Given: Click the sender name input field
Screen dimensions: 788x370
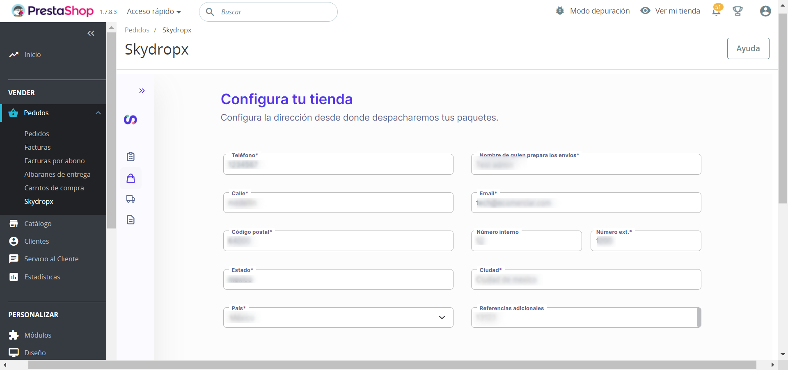Looking at the screenshot, I should point(586,164).
